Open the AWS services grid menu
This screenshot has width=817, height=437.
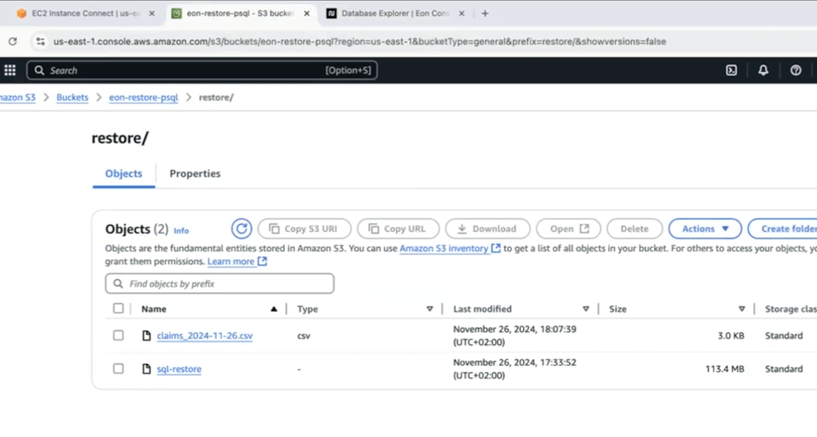click(x=10, y=70)
